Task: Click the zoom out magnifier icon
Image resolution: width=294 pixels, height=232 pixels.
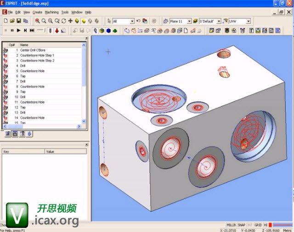Action: click(x=51, y=21)
